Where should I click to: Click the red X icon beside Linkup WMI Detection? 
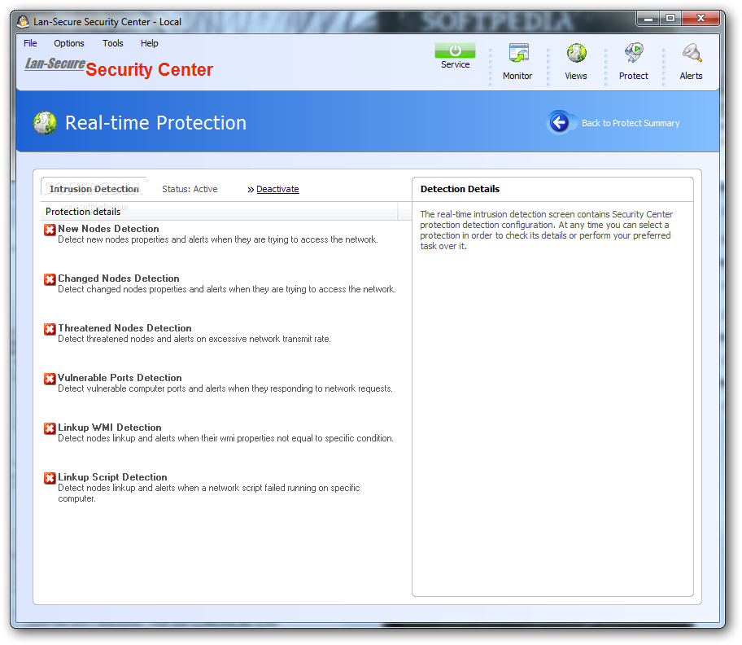pos(50,428)
